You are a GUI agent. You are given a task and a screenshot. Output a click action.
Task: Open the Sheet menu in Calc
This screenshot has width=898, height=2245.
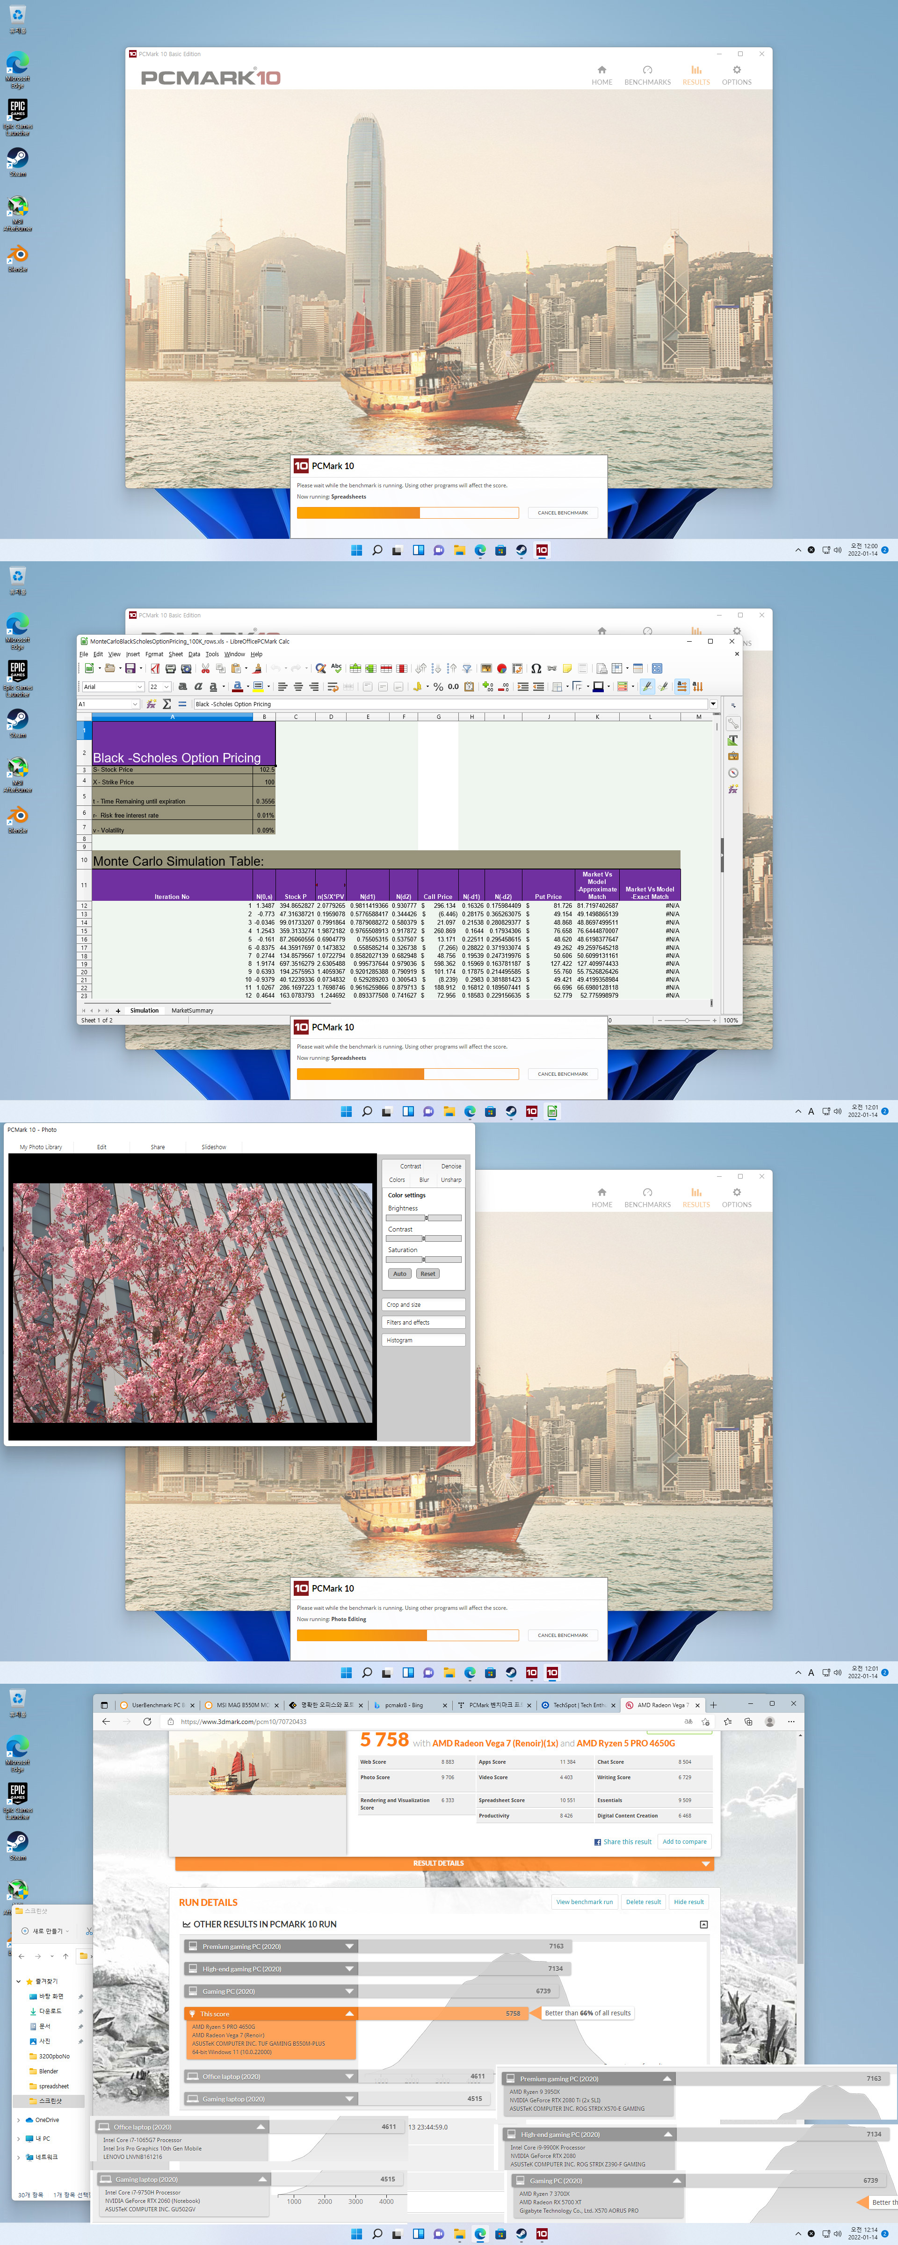175,654
